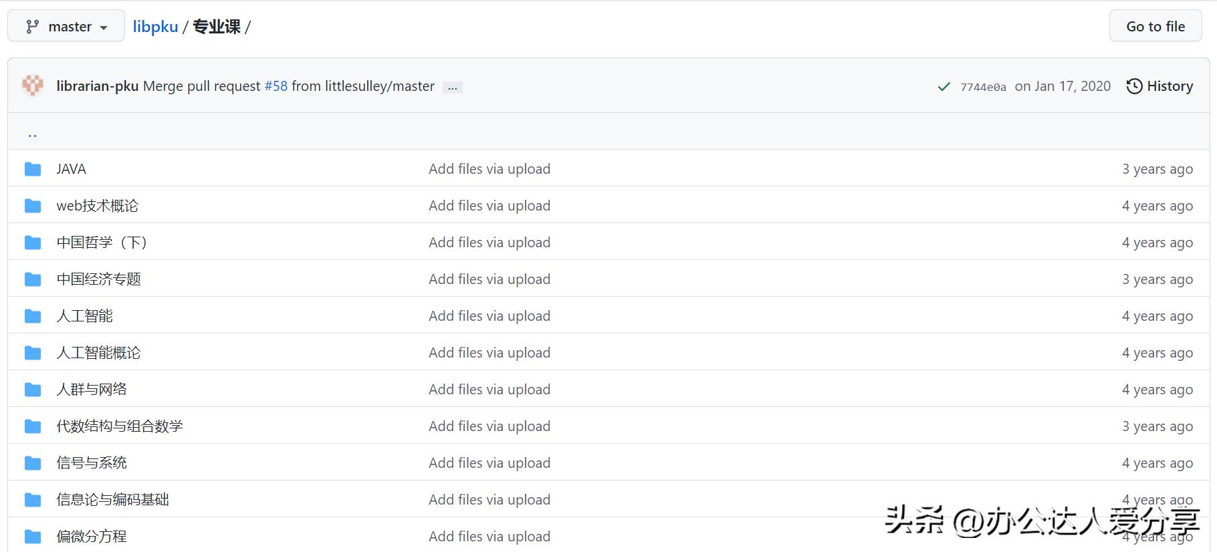Open the web技术概论 row commit message
1217x552 pixels.
click(489, 206)
